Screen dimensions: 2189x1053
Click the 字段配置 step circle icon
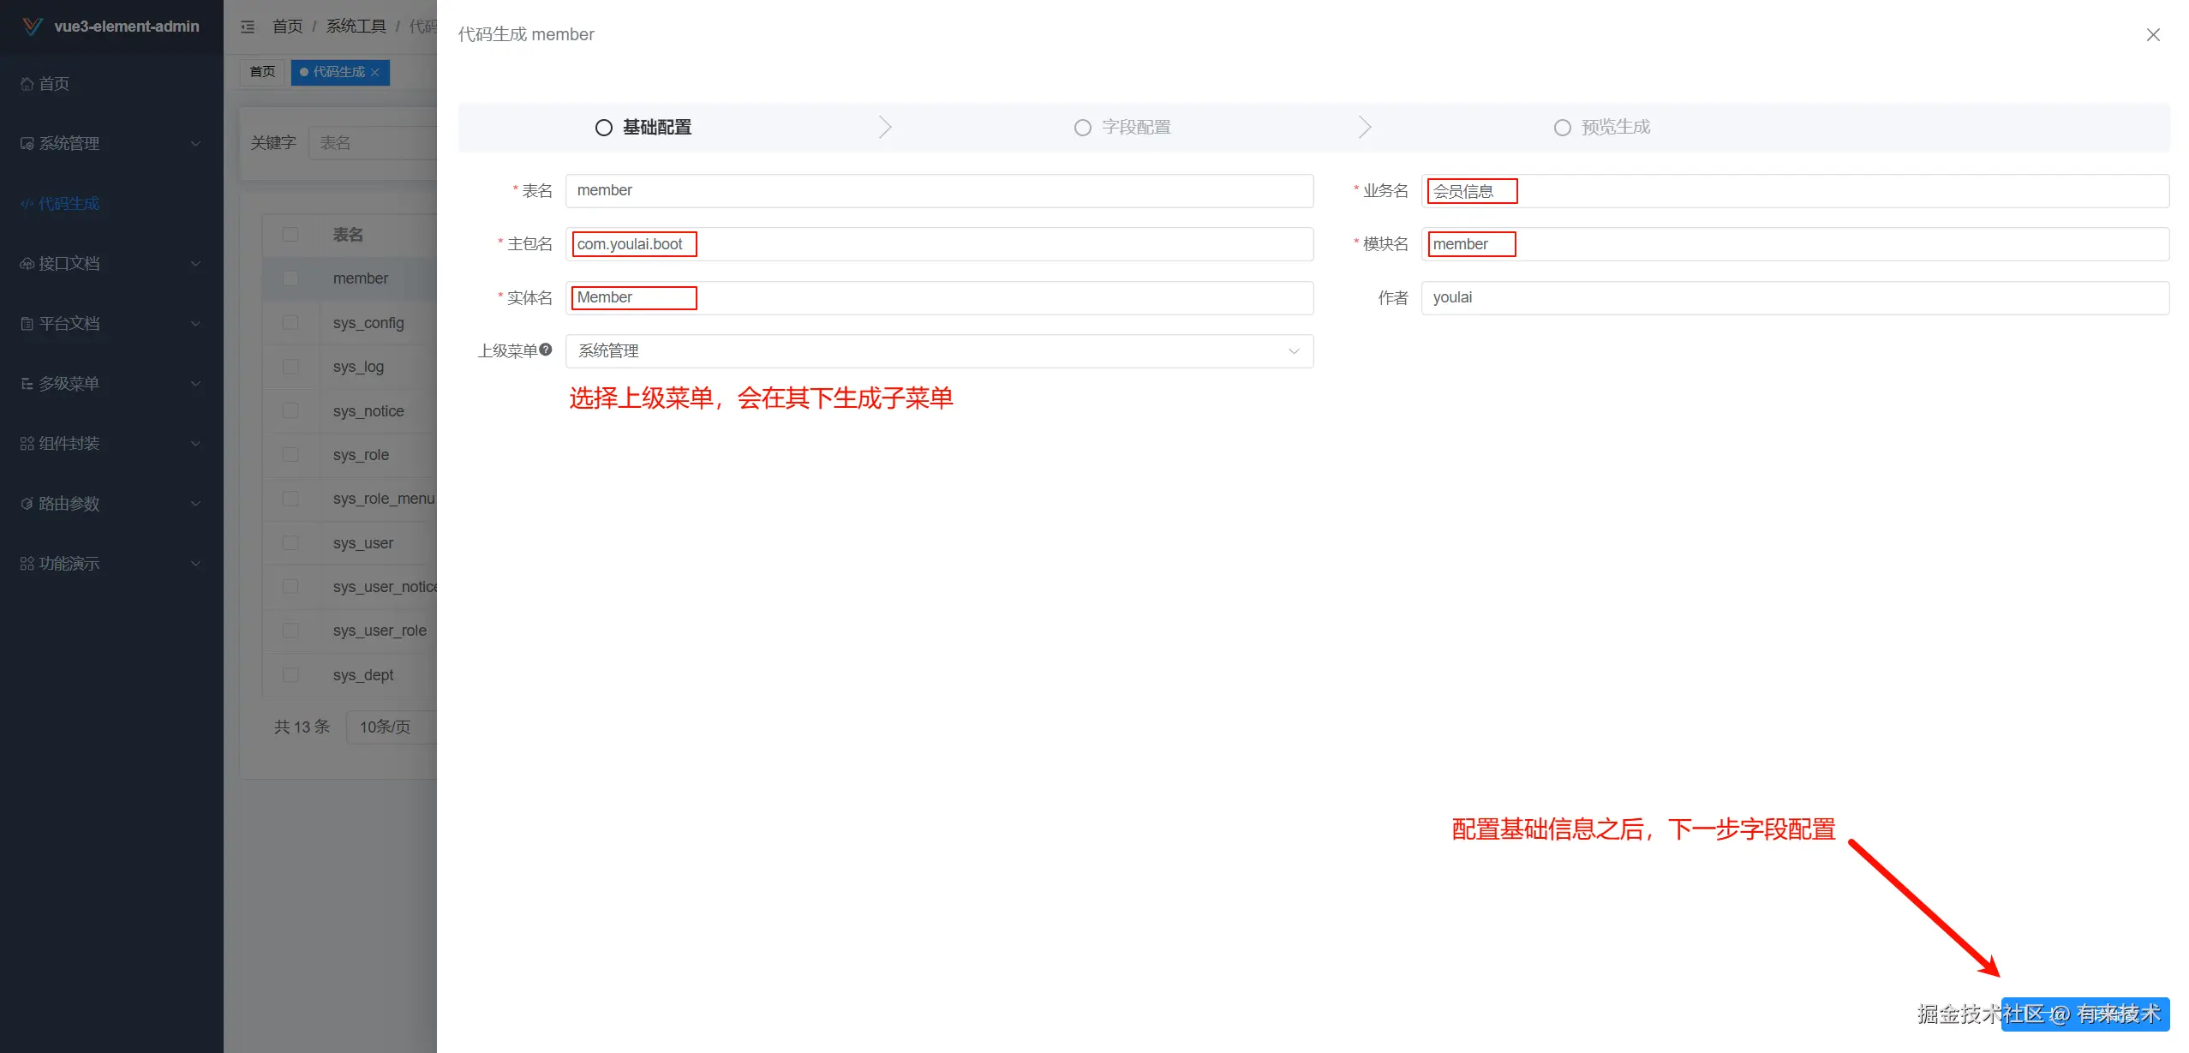(1083, 128)
